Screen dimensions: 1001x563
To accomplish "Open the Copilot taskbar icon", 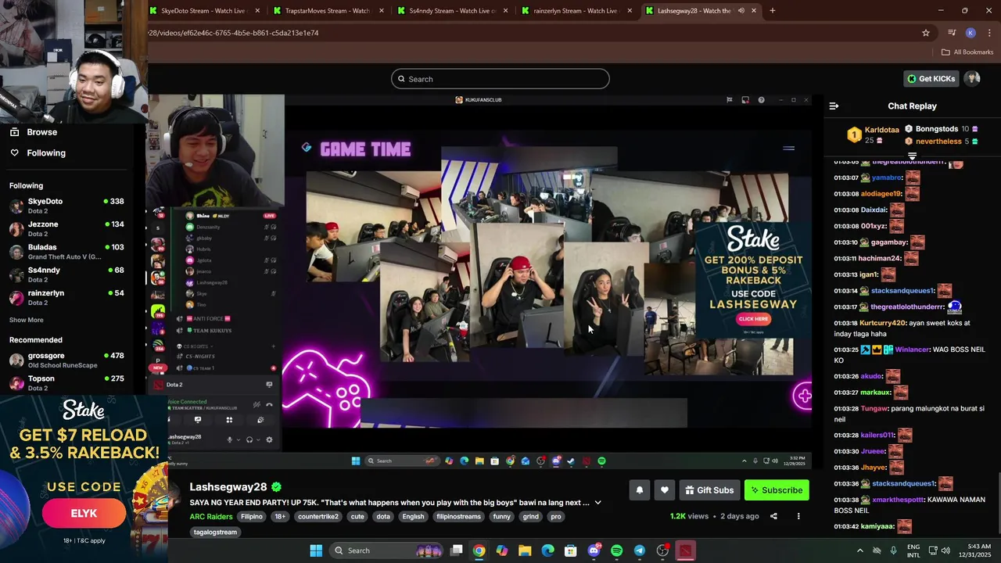I will click(502, 550).
